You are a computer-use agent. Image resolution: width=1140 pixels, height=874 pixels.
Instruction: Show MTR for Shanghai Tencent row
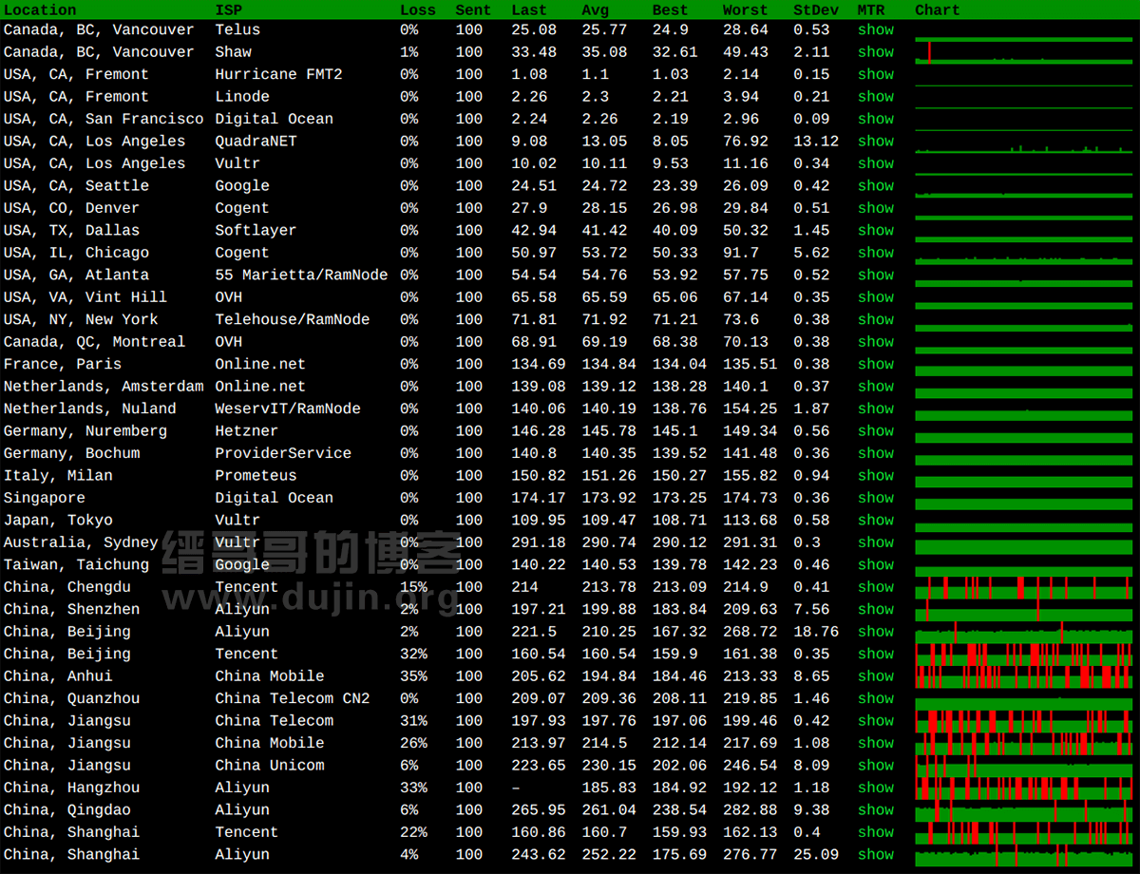875,832
